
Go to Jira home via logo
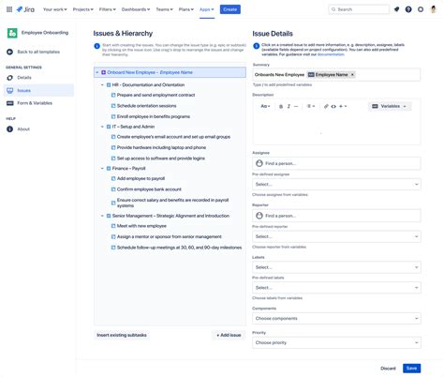[25, 9]
